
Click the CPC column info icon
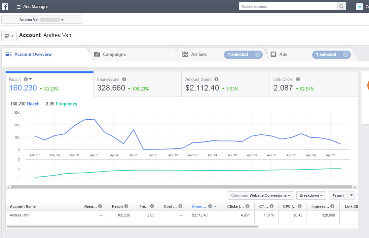click(x=300, y=206)
